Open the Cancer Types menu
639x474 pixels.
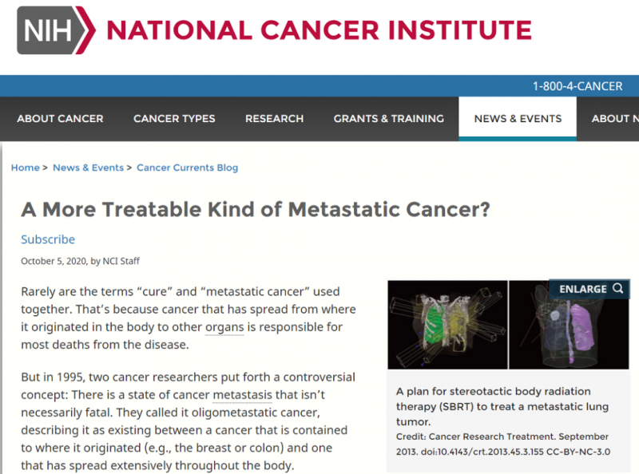(174, 118)
